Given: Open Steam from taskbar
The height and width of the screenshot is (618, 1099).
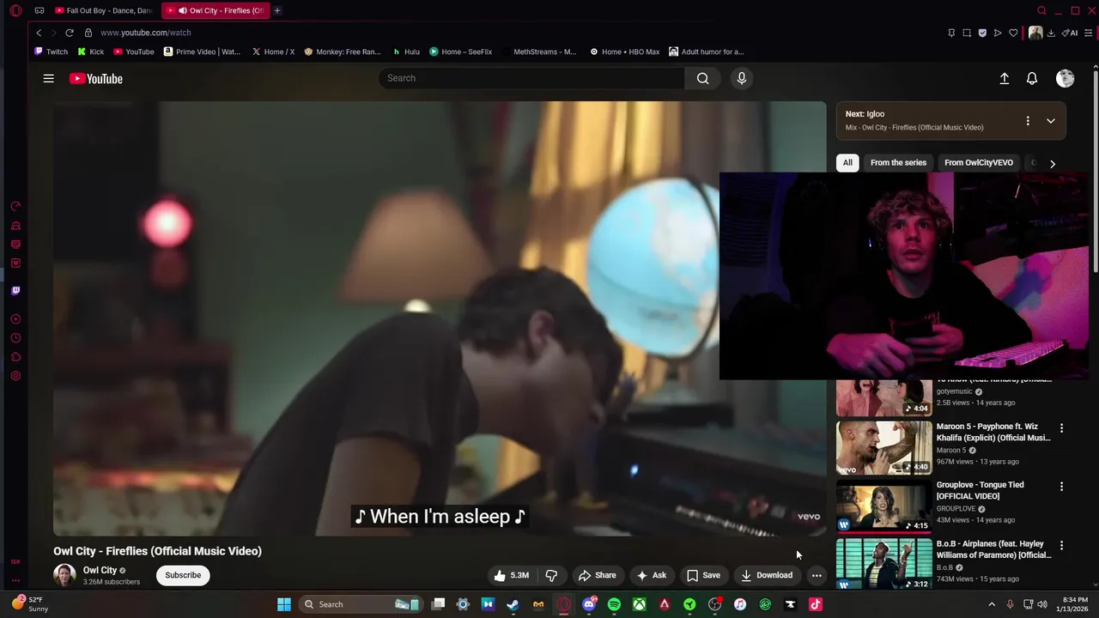Looking at the screenshot, I should [513, 604].
